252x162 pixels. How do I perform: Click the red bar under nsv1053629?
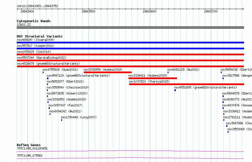tap(130, 54)
